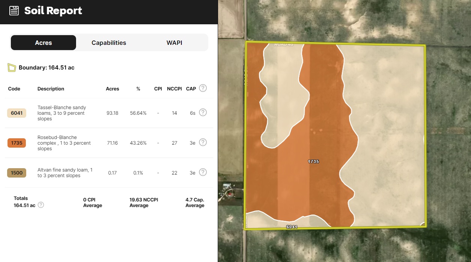Select the orange 1735 soil code swatch
Viewport: 471px width, 262px height.
16,143
